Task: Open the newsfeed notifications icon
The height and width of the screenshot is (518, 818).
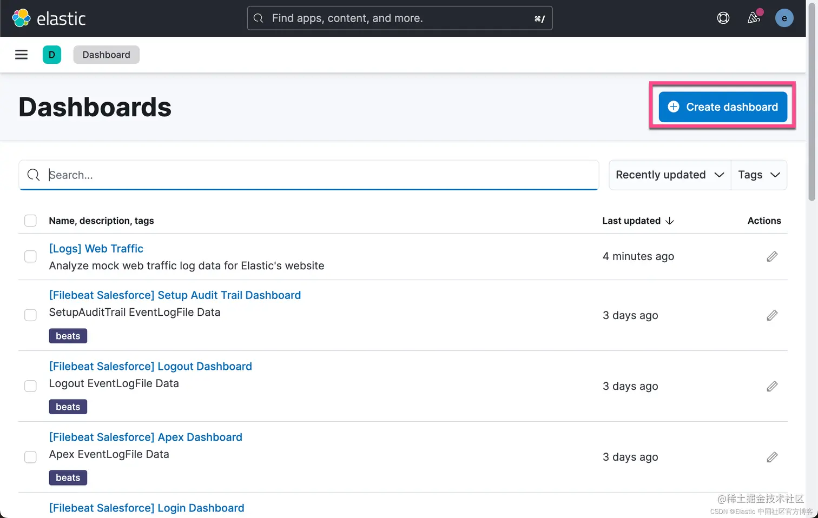Action: [x=754, y=18]
